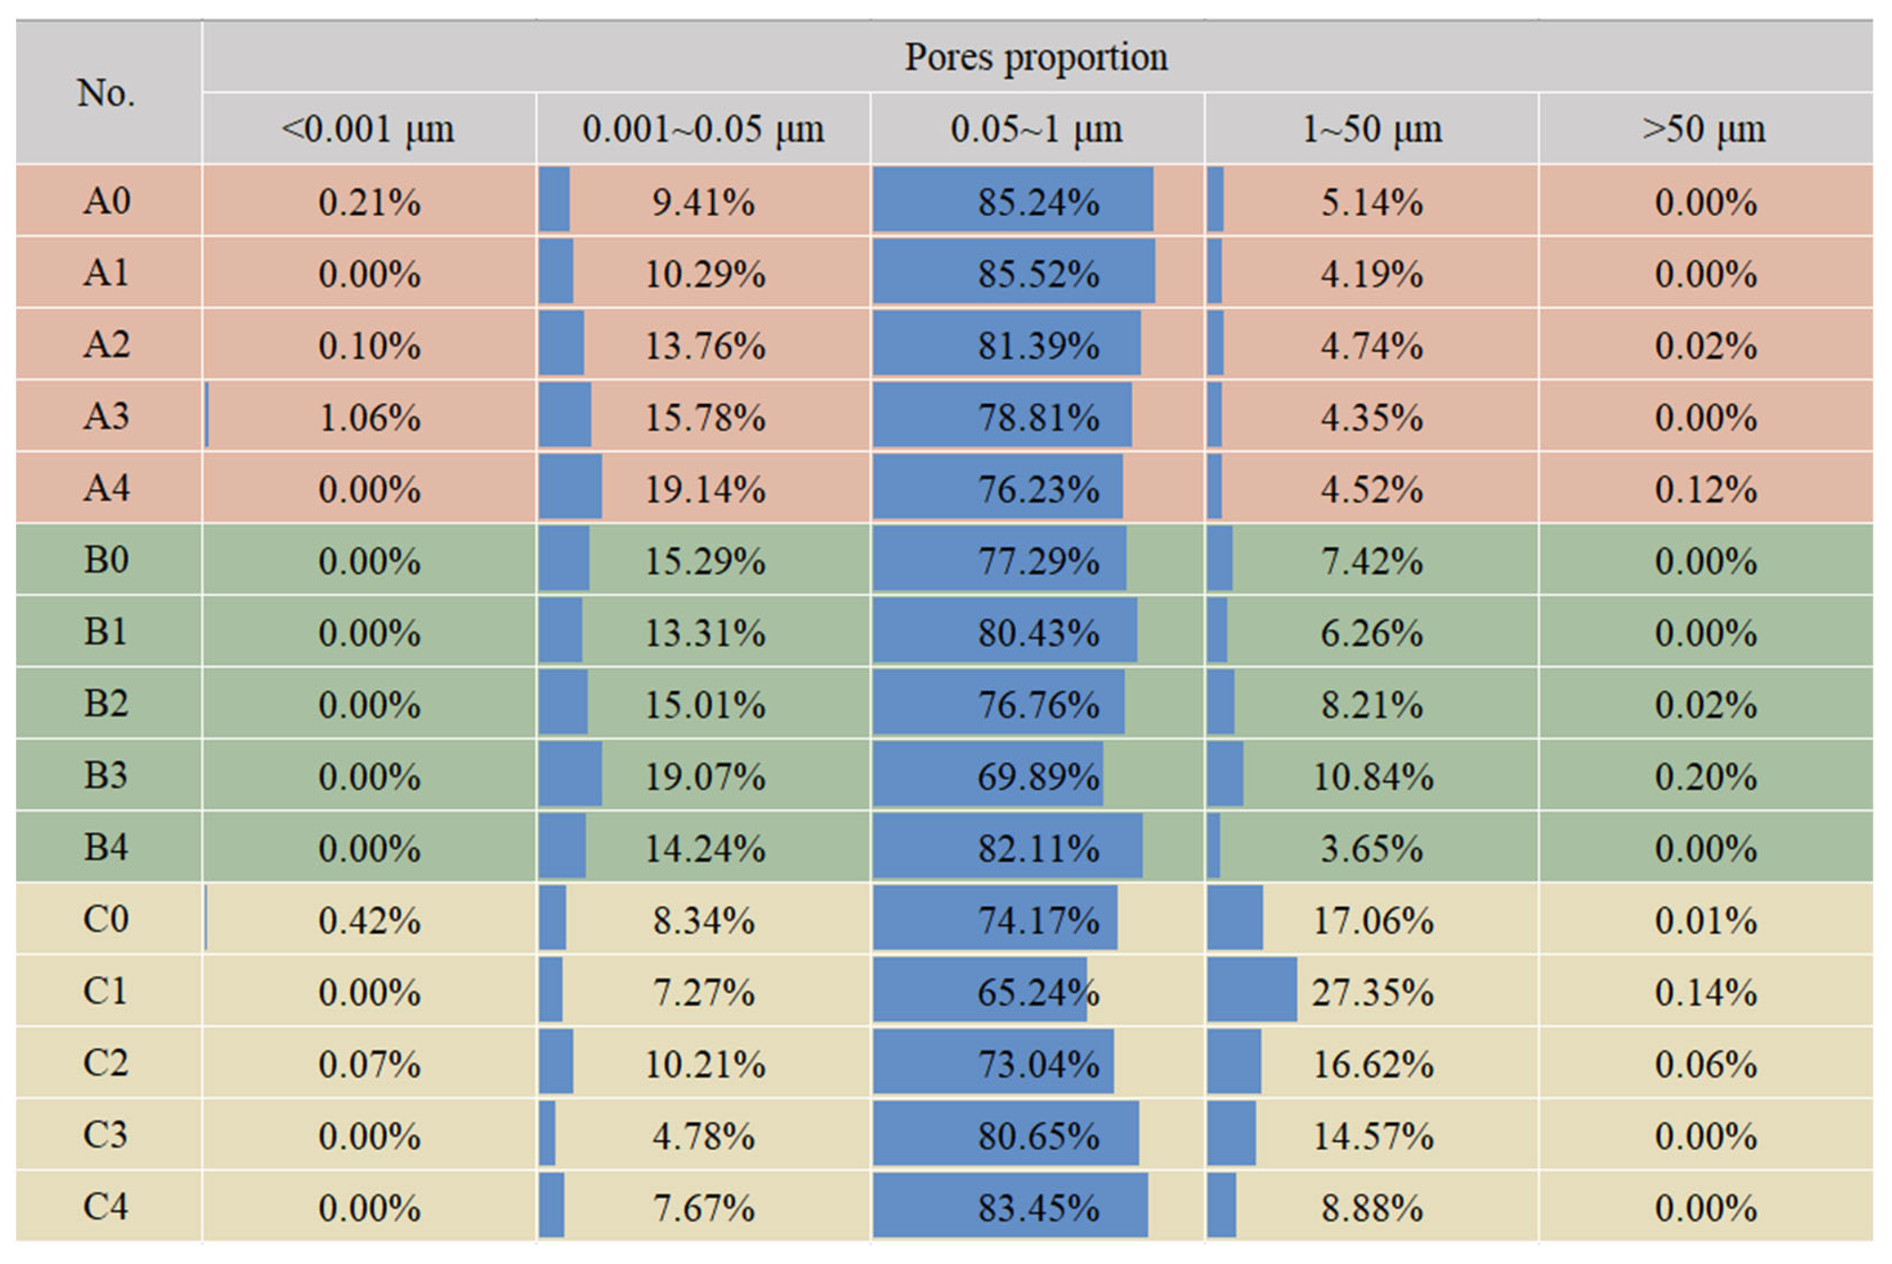Click the "0.05~1 μm" column header
The image size is (1892, 1264).
[1037, 129]
